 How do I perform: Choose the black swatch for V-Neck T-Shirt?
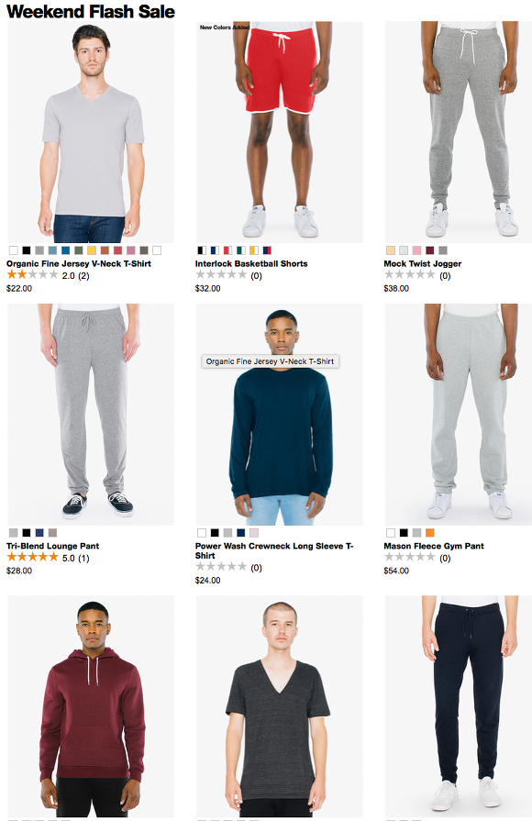(27, 250)
